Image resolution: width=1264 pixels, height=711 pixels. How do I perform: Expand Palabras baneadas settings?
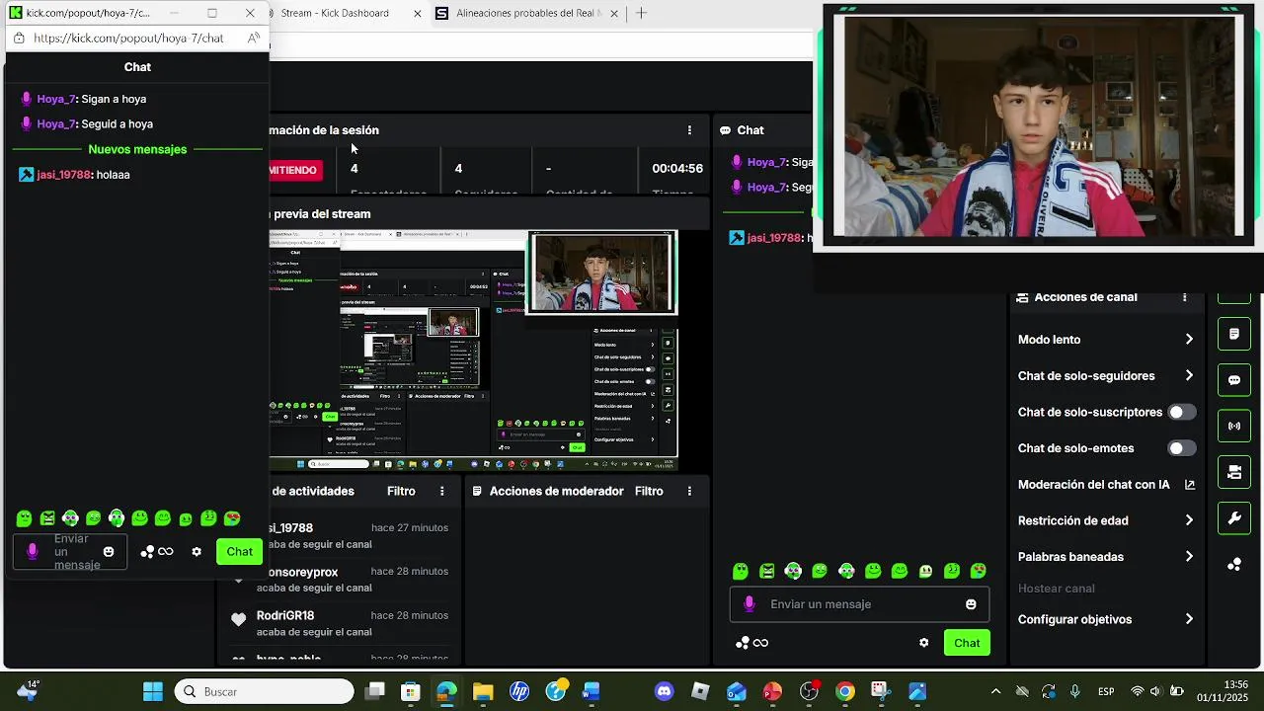tap(1189, 557)
